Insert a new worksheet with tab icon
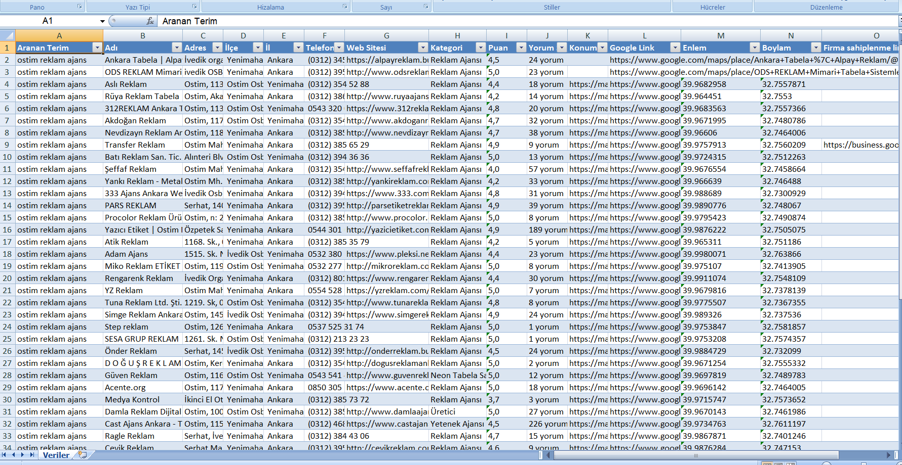The width and height of the screenshot is (902, 465). [82, 455]
